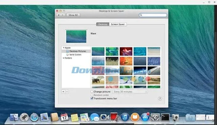The width and height of the screenshot is (217, 125).
Task: Click the help question mark button
Action: (x=160, y=99)
